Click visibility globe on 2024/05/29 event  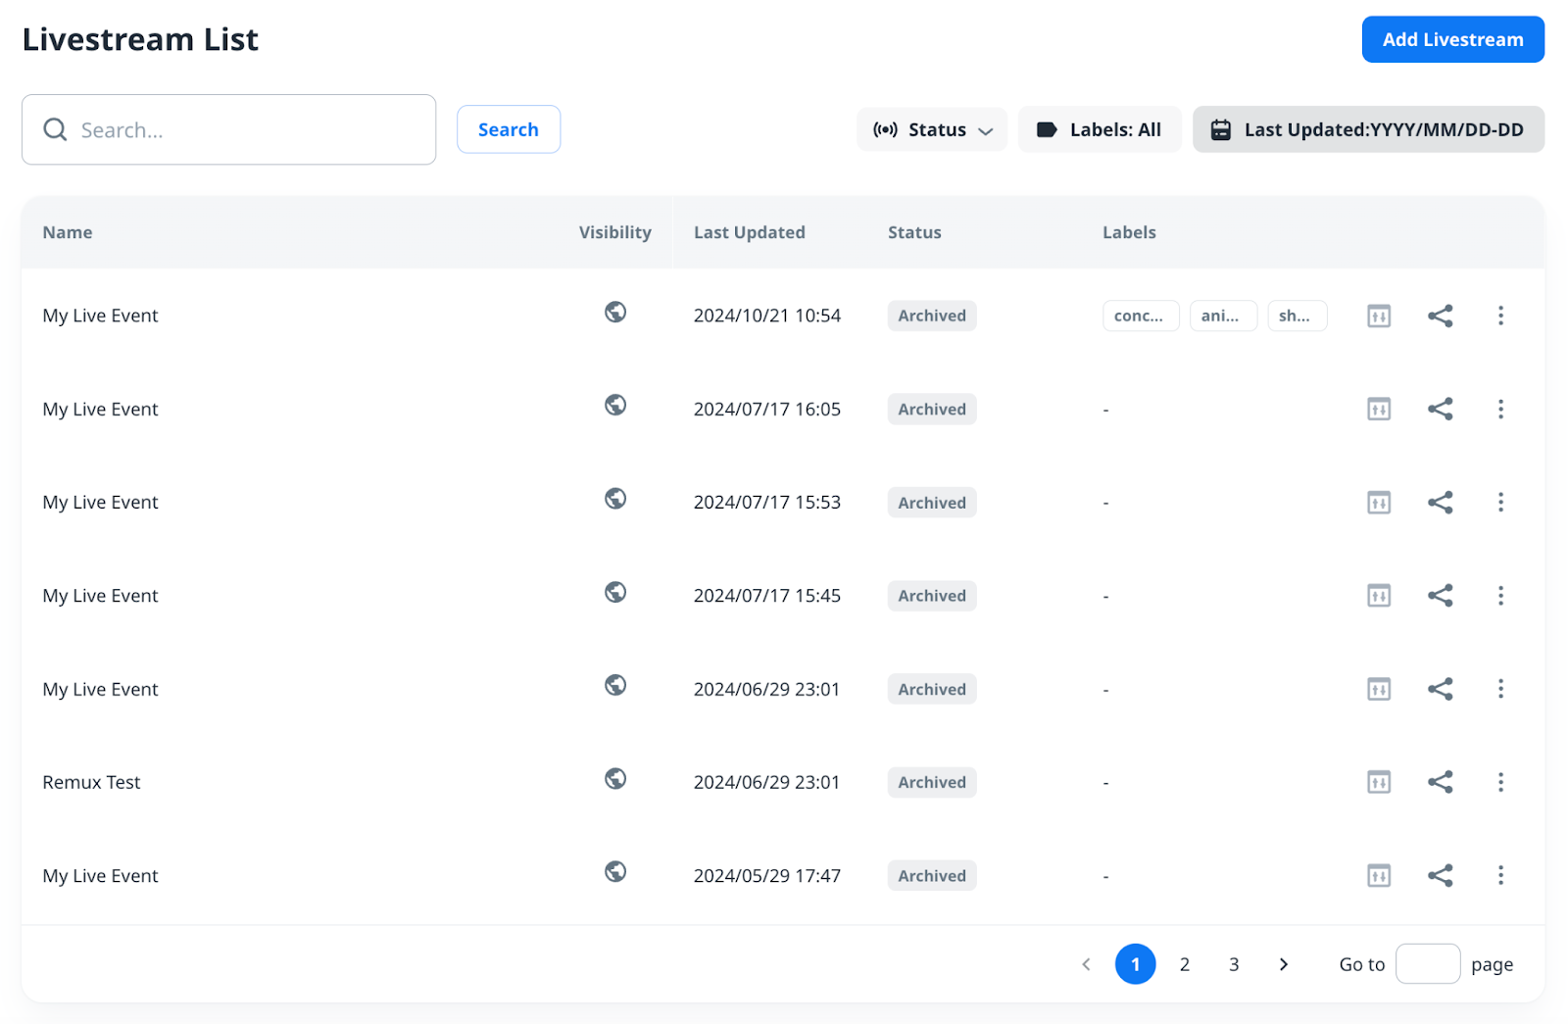[x=615, y=871]
